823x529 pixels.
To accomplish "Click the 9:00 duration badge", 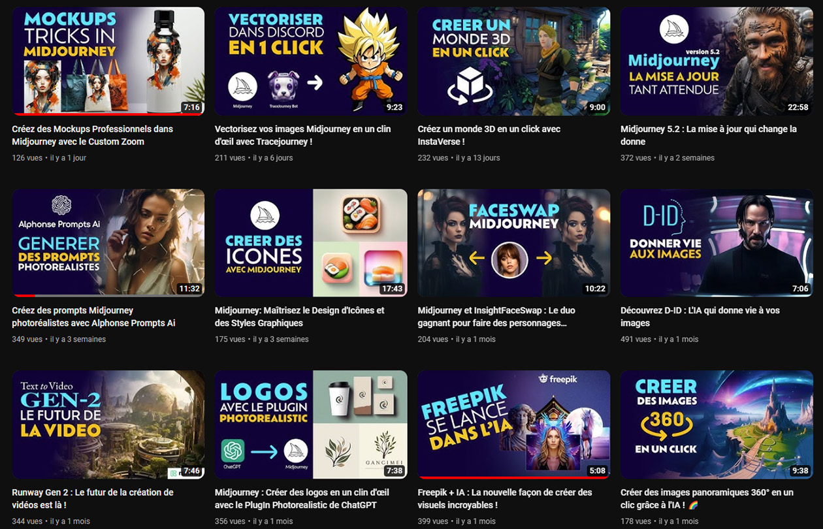I will click(x=598, y=107).
